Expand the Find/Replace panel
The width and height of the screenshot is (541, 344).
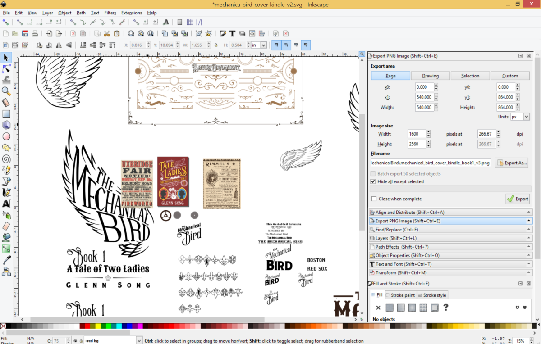[450, 230]
